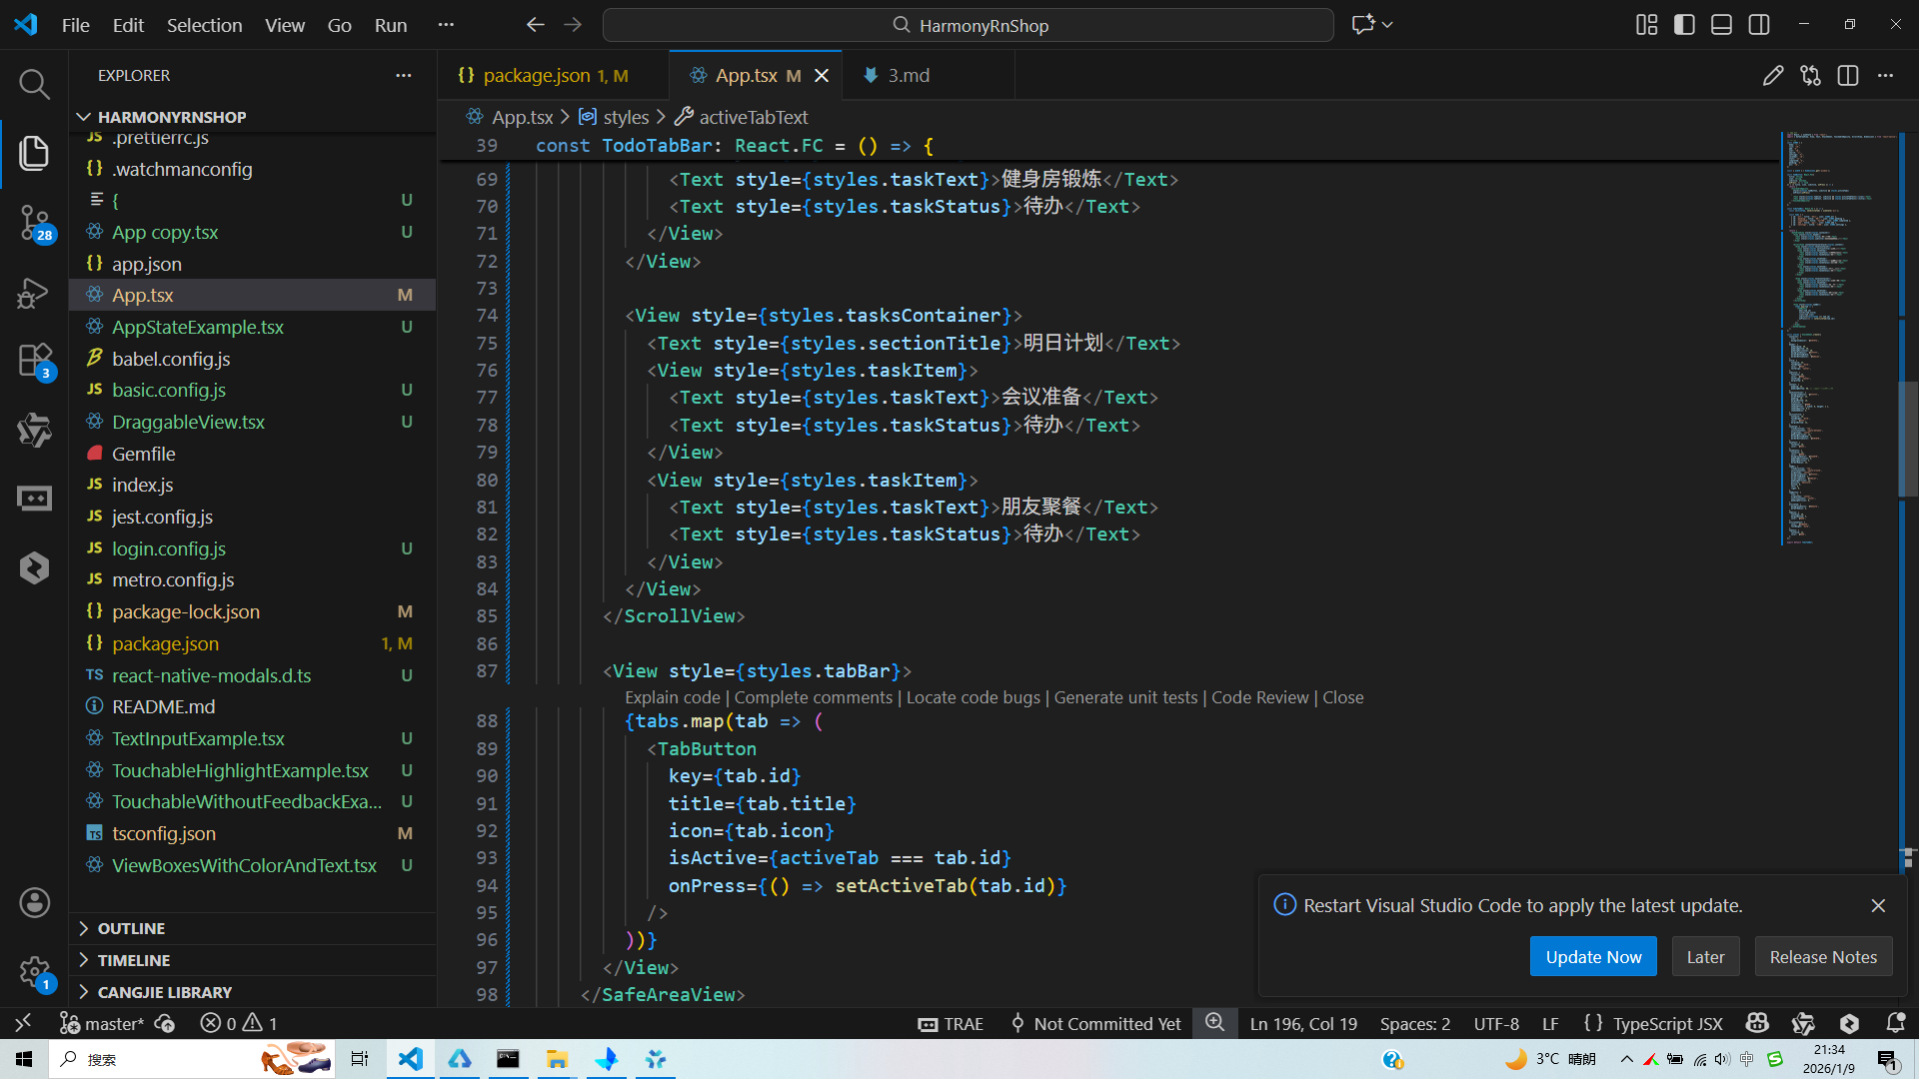Image resolution: width=1919 pixels, height=1079 pixels.
Task: Click the Manage gear icon
Action: coord(34,971)
